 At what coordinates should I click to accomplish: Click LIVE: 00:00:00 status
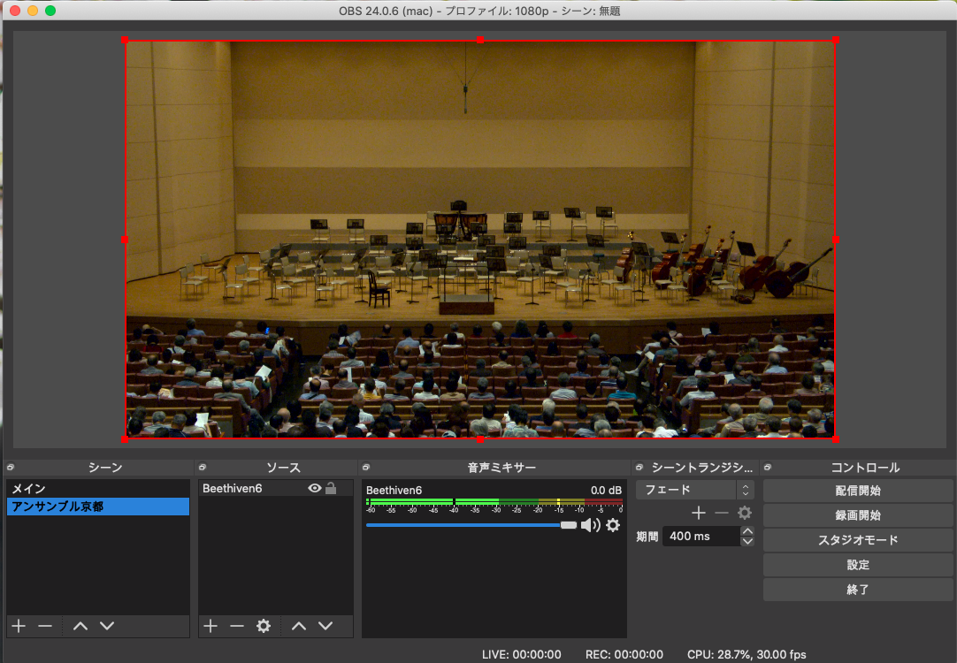522,654
